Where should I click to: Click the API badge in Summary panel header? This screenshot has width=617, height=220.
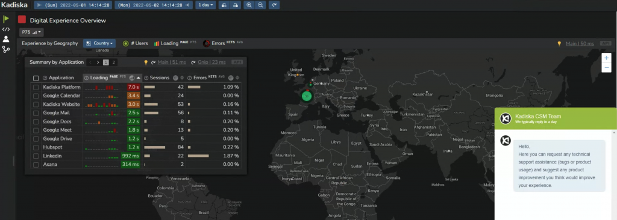tap(237, 62)
